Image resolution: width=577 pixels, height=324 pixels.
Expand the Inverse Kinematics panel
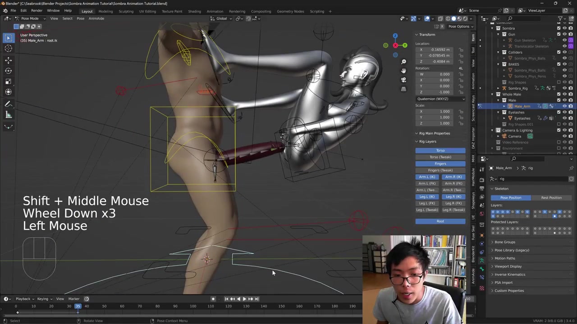[509, 274]
